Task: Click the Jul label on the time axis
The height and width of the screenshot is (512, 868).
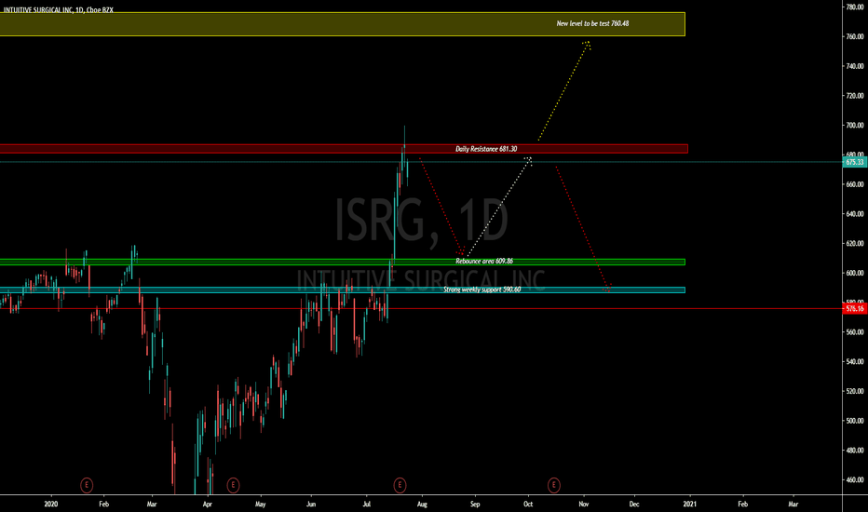Action: (x=366, y=505)
